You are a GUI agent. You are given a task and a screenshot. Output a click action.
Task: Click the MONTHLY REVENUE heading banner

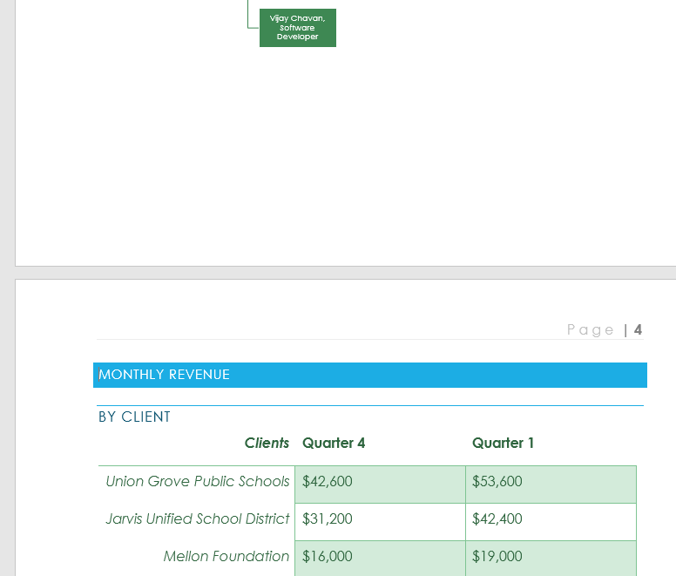[369, 375]
